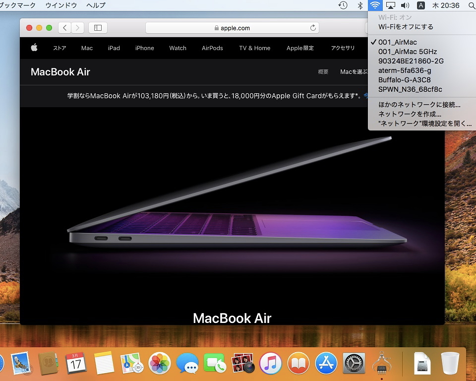Connect to SPWN_N36_68cf8c network
The width and height of the screenshot is (476, 381).
point(422,89)
